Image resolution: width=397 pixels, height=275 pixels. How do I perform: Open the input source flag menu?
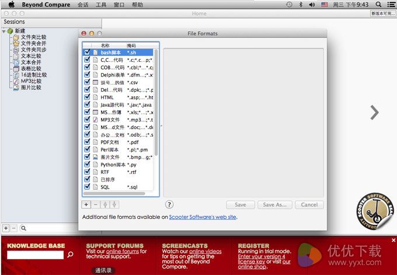pos(325,5)
